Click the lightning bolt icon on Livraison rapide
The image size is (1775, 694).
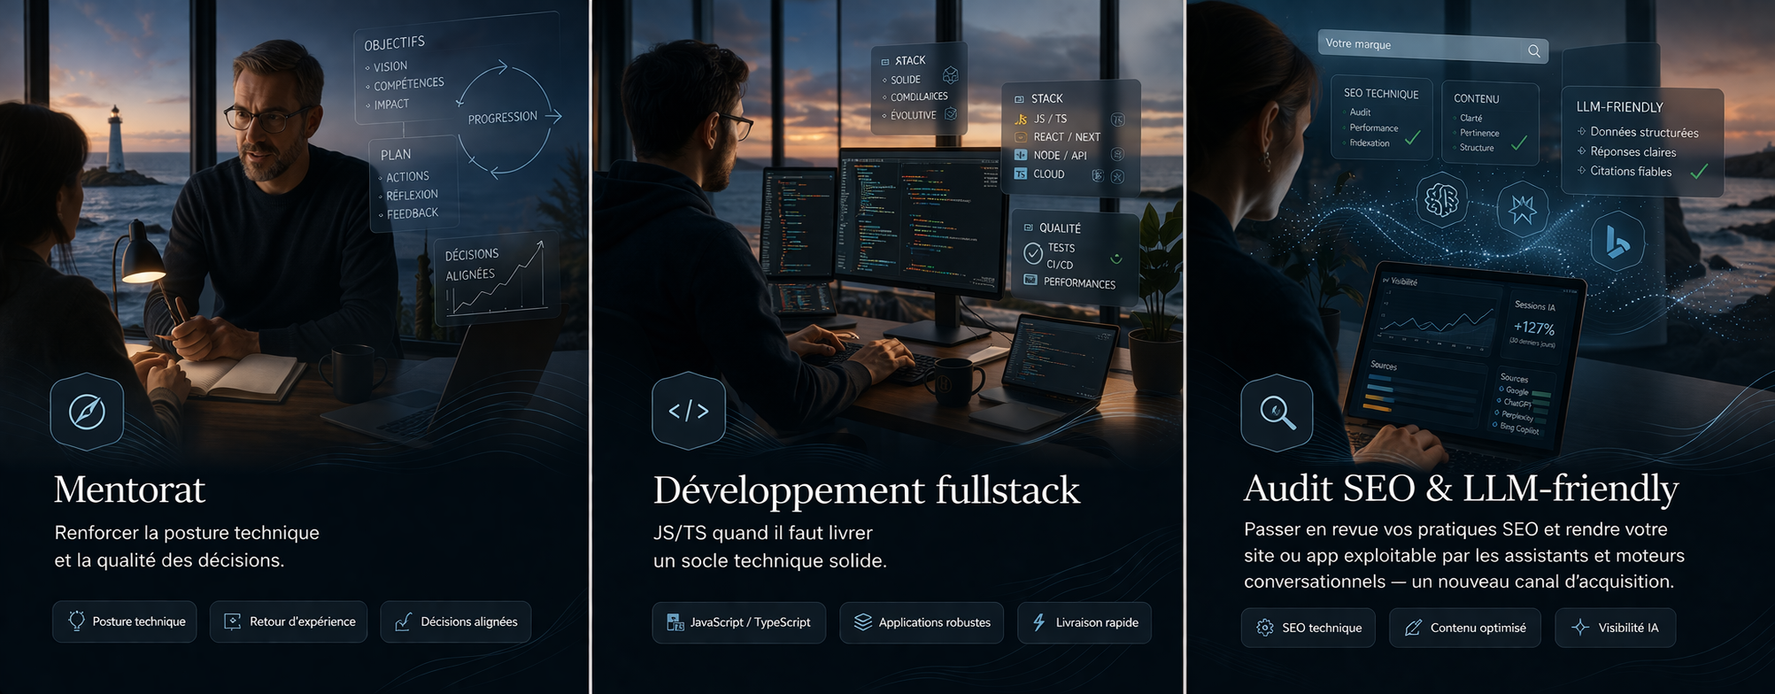click(1039, 622)
